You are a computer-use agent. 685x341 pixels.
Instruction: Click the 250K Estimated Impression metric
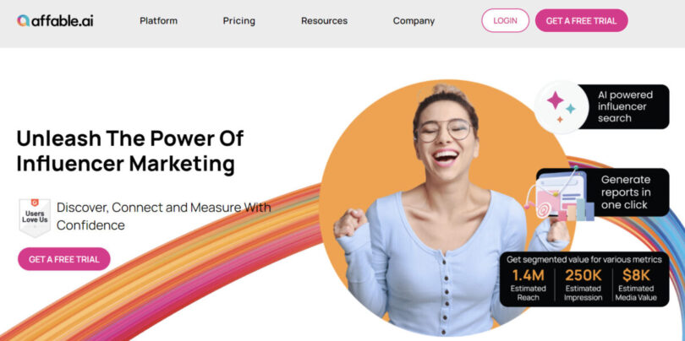584,285
